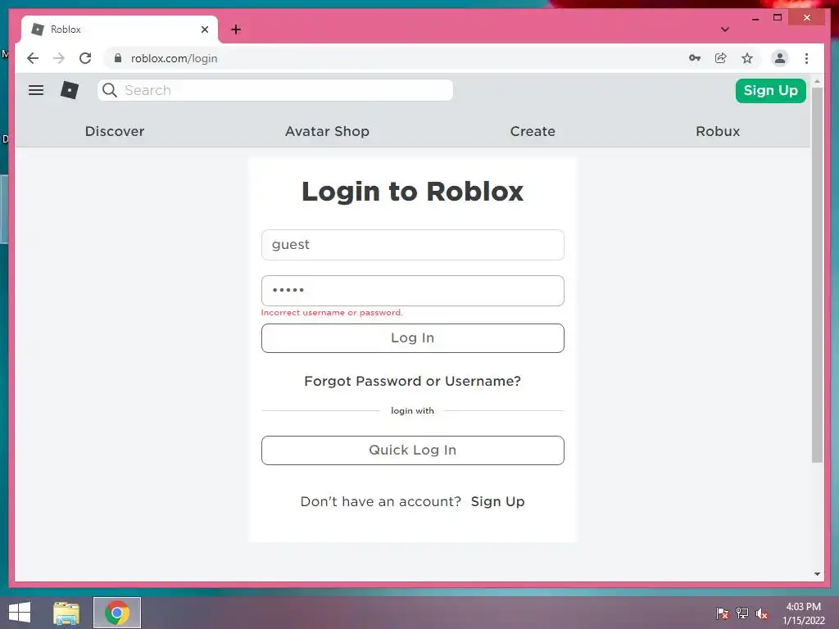Focus the Roblox search field
839x629 pixels.
coord(275,90)
